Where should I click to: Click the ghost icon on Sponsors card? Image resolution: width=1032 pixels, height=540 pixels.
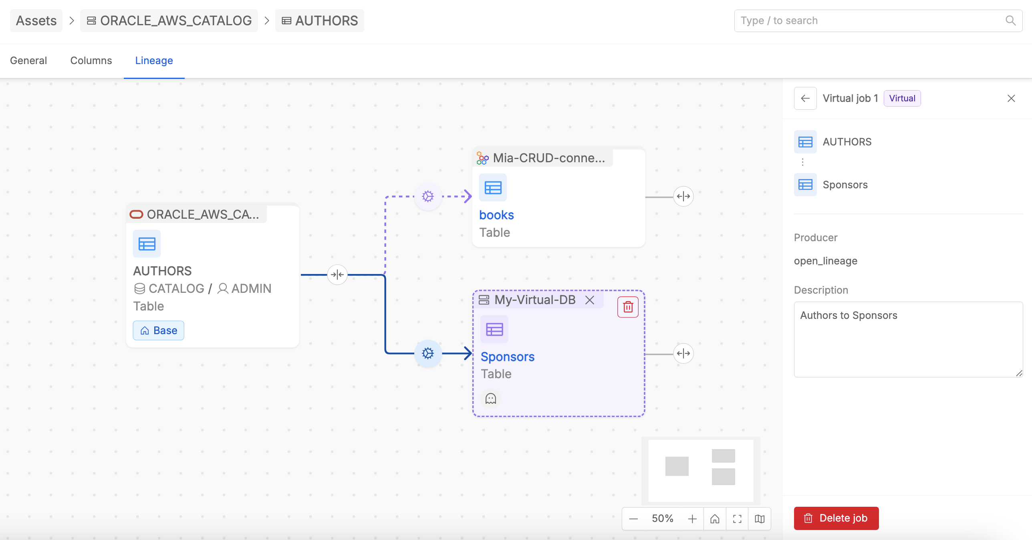click(491, 399)
